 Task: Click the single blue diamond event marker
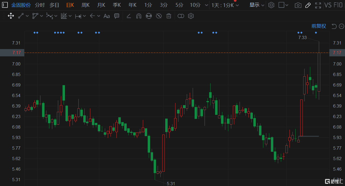pyautogui.click(x=316, y=33)
